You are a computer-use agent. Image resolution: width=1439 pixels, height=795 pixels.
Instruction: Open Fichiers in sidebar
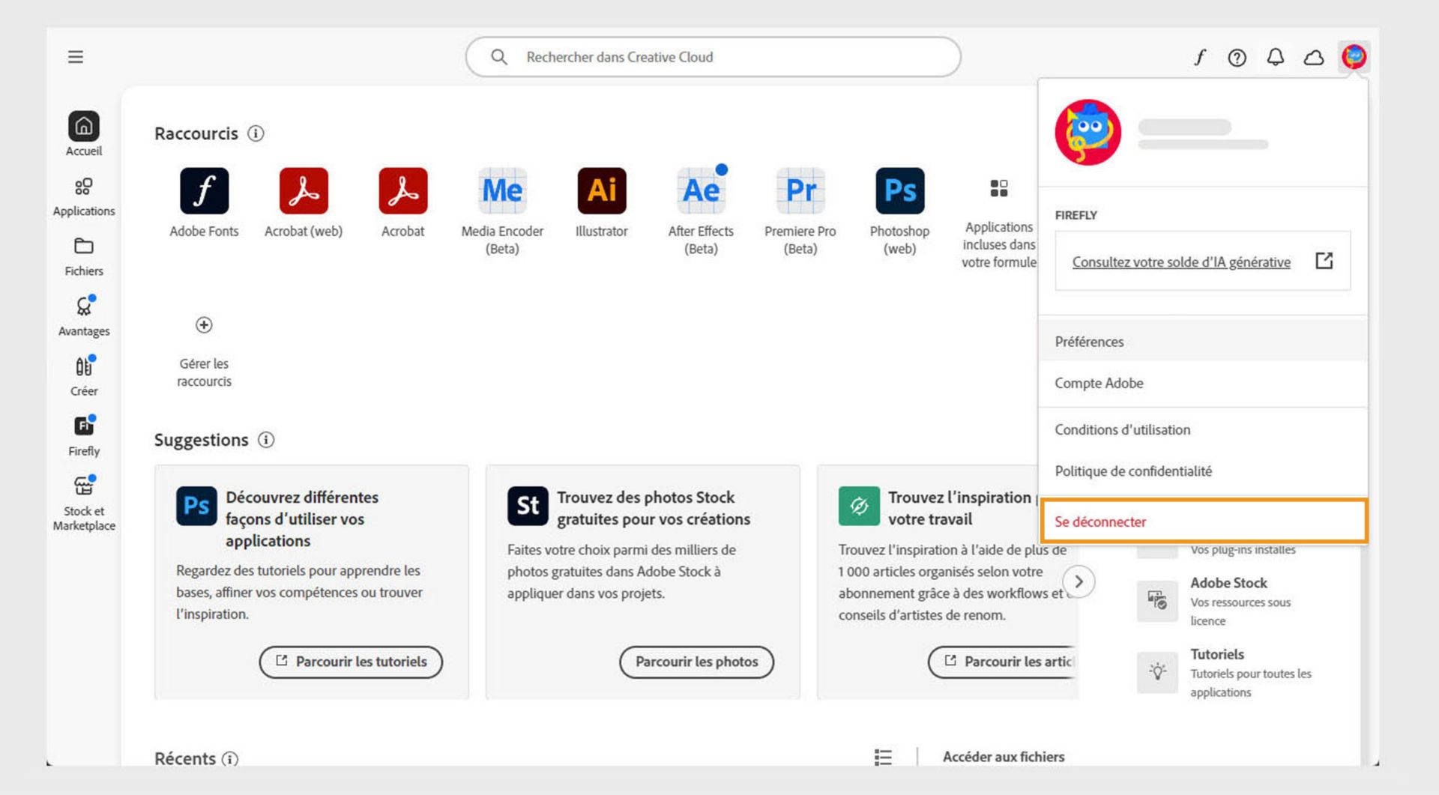click(x=84, y=257)
